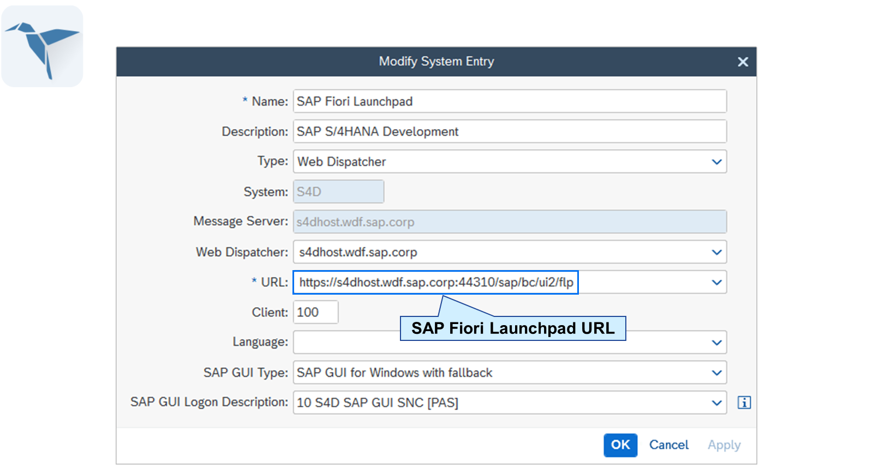Confirm with the OK button

click(620, 445)
